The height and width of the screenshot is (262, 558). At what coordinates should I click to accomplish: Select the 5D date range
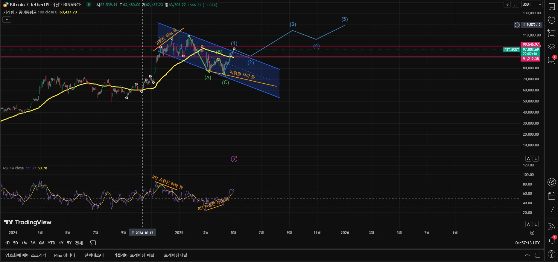[16, 243]
